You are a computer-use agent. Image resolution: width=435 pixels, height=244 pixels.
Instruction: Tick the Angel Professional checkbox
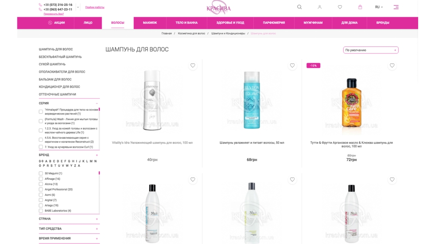pos(41,190)
